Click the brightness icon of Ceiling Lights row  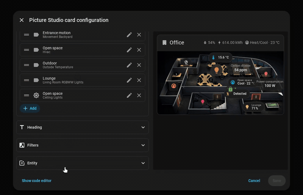(36, 95)
